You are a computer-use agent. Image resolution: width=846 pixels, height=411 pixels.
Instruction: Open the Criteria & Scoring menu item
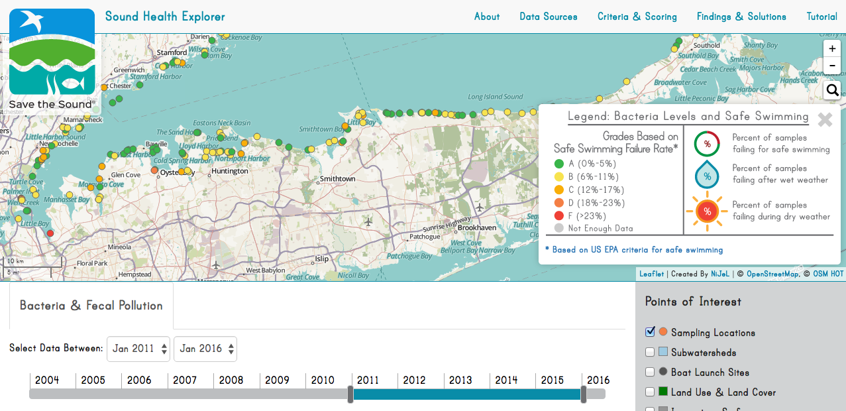(637, 17)
